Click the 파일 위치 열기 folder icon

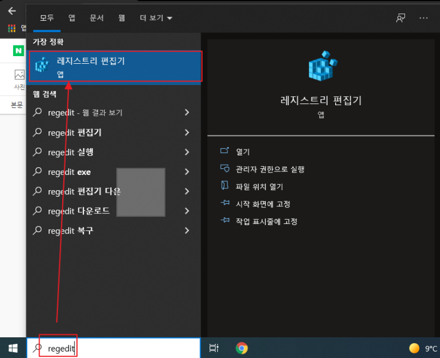[224, 185]
